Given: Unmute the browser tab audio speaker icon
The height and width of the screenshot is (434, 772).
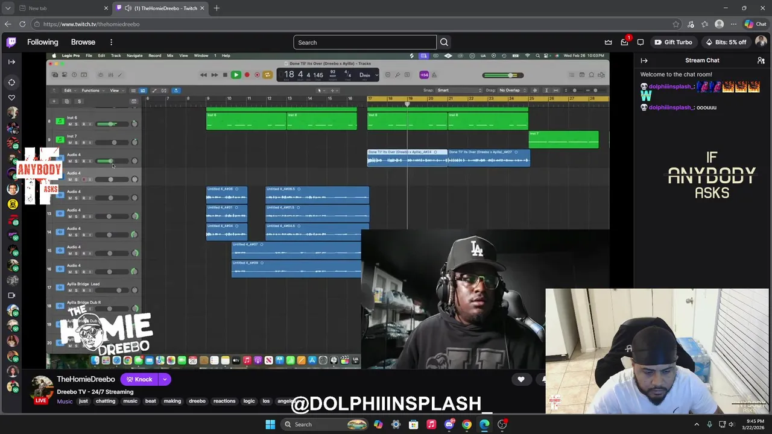Looking at the screenshot, I should 128,8.
